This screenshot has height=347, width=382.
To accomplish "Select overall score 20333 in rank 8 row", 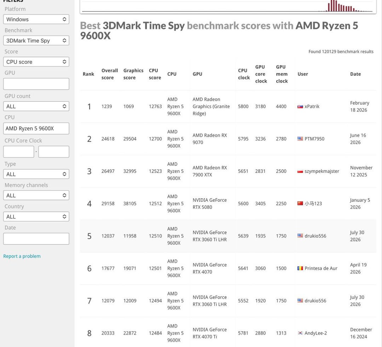I will coord(108,333).
